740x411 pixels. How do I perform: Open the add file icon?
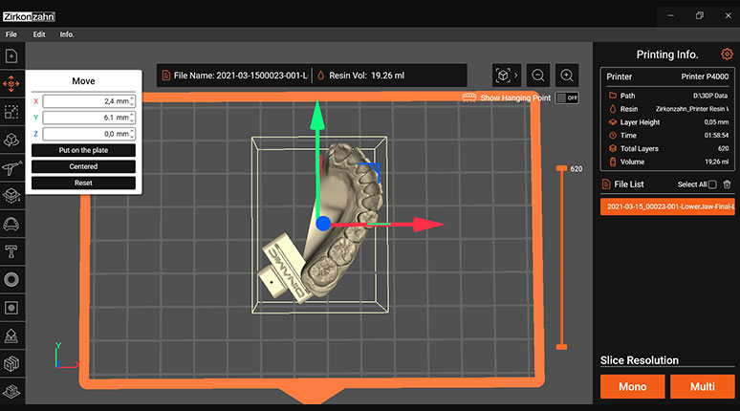11,56
